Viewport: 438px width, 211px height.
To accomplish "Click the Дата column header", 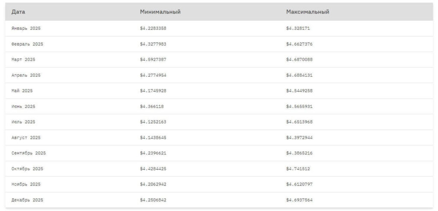I will pos(18,12).
